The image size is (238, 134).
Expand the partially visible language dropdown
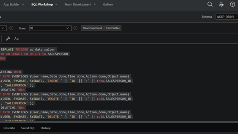point(3,28)
